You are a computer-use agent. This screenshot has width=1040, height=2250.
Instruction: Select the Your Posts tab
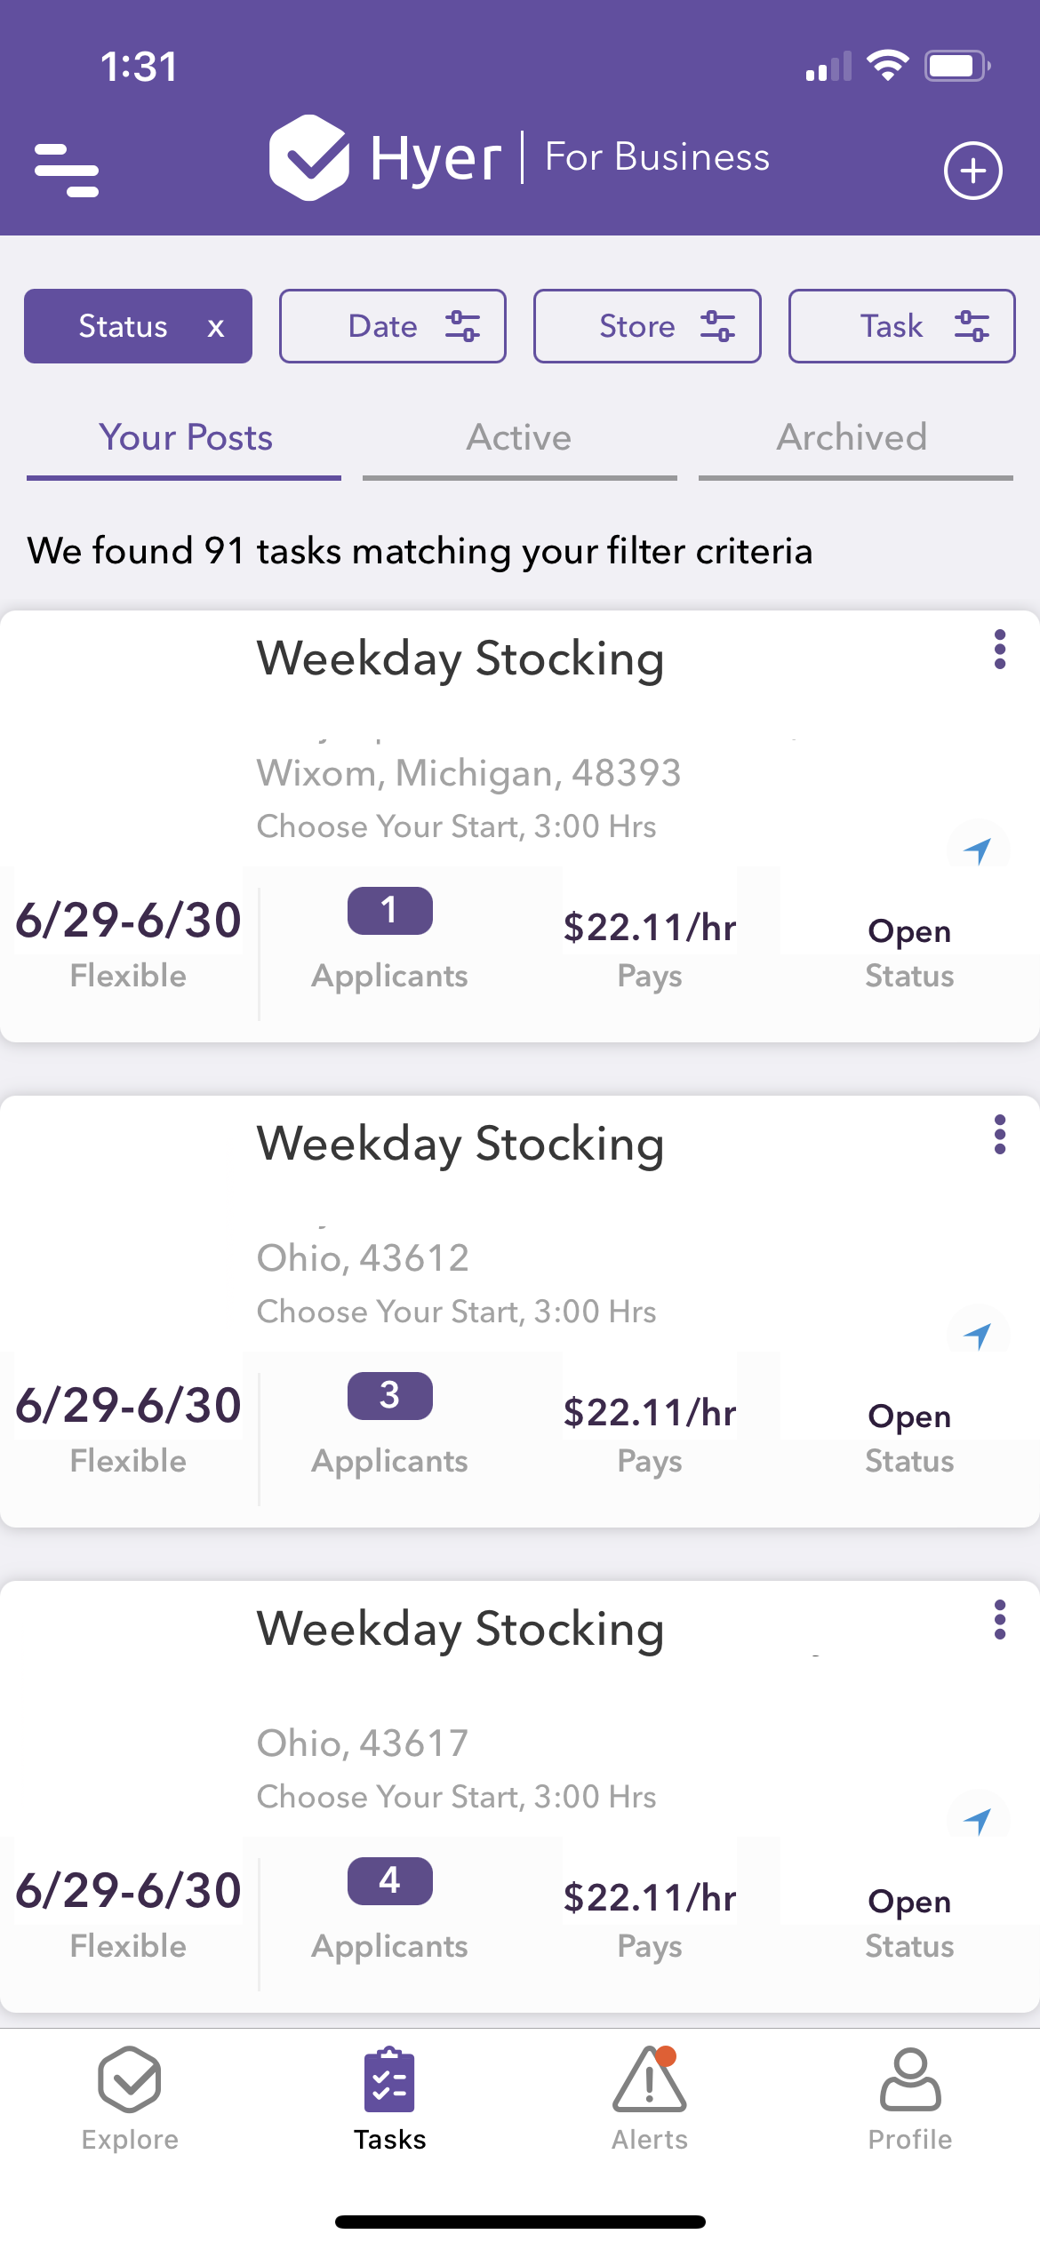[x=184, y=438]
